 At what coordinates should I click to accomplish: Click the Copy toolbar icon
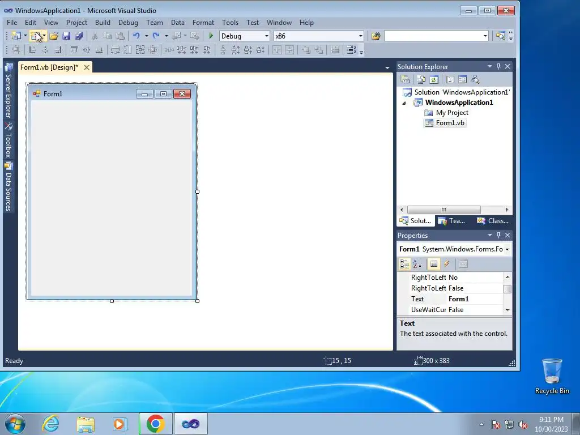point(107,36)
